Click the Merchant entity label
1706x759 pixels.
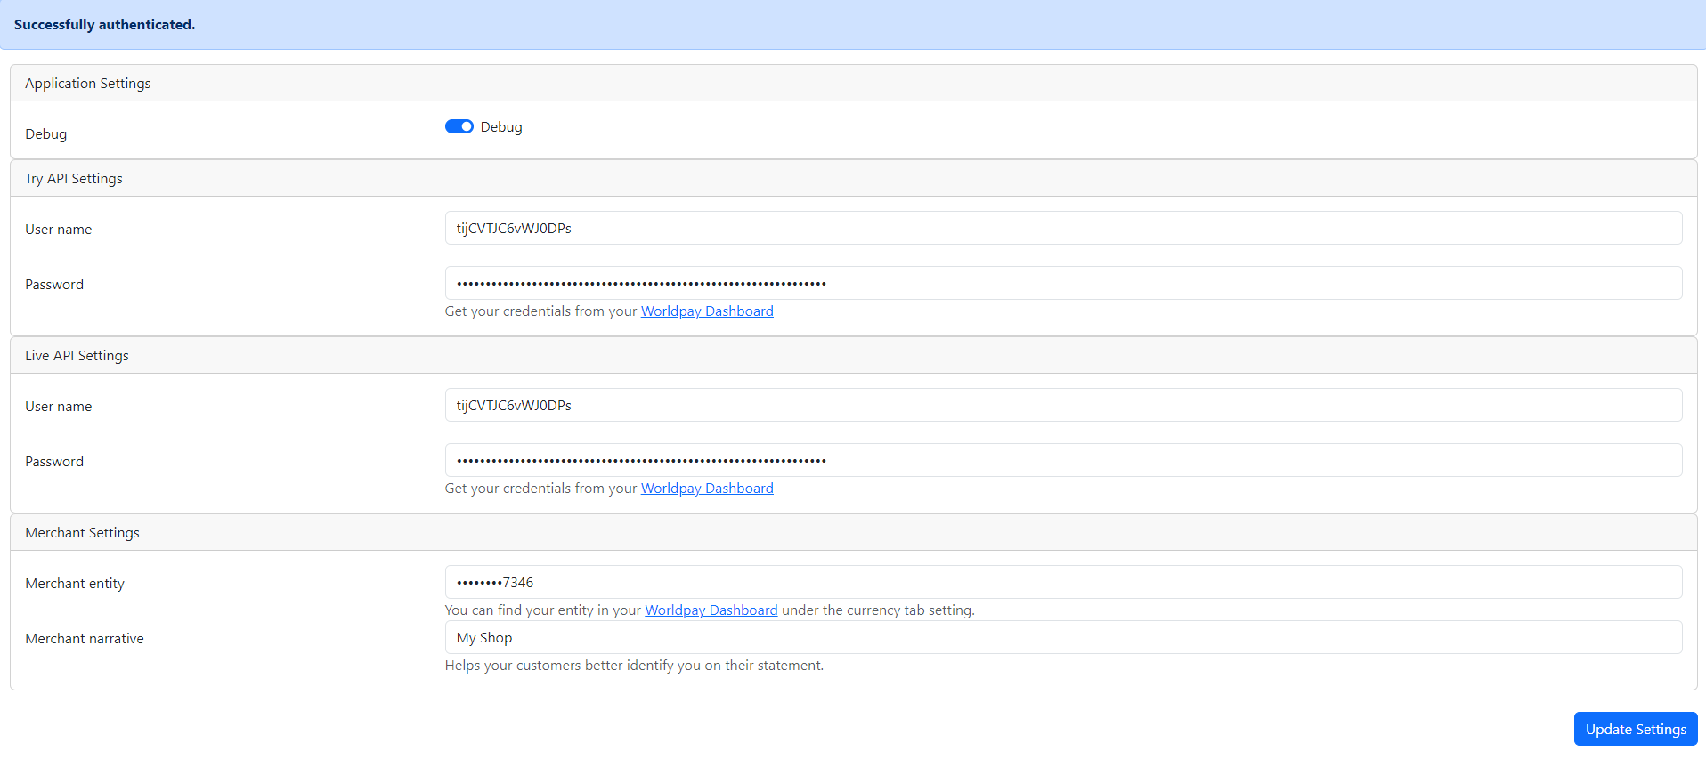coord(75,584)
